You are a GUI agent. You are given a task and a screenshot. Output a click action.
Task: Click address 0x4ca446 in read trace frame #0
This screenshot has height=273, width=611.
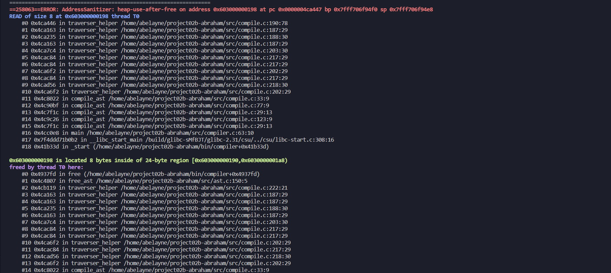[x=43, y=23]
